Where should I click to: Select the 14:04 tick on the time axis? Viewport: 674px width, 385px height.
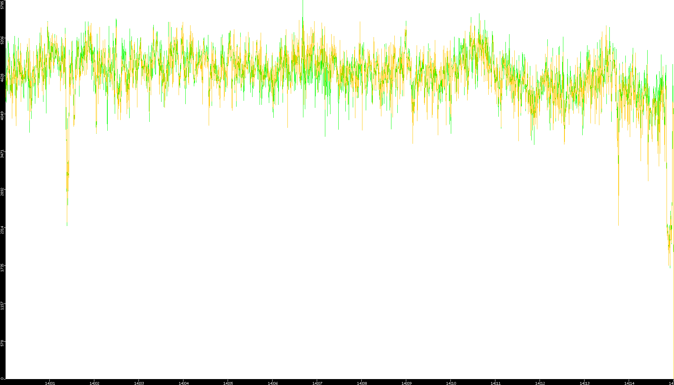(x=183, y=383)
